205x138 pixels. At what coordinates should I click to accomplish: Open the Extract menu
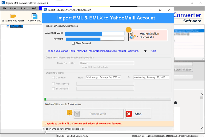25,8
